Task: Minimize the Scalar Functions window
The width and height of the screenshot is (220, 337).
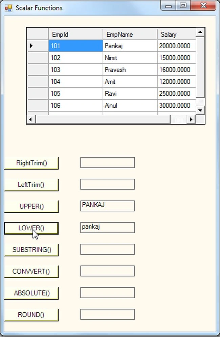Action: click(169, 6)
